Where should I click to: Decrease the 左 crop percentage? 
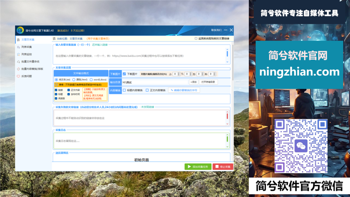203,75
